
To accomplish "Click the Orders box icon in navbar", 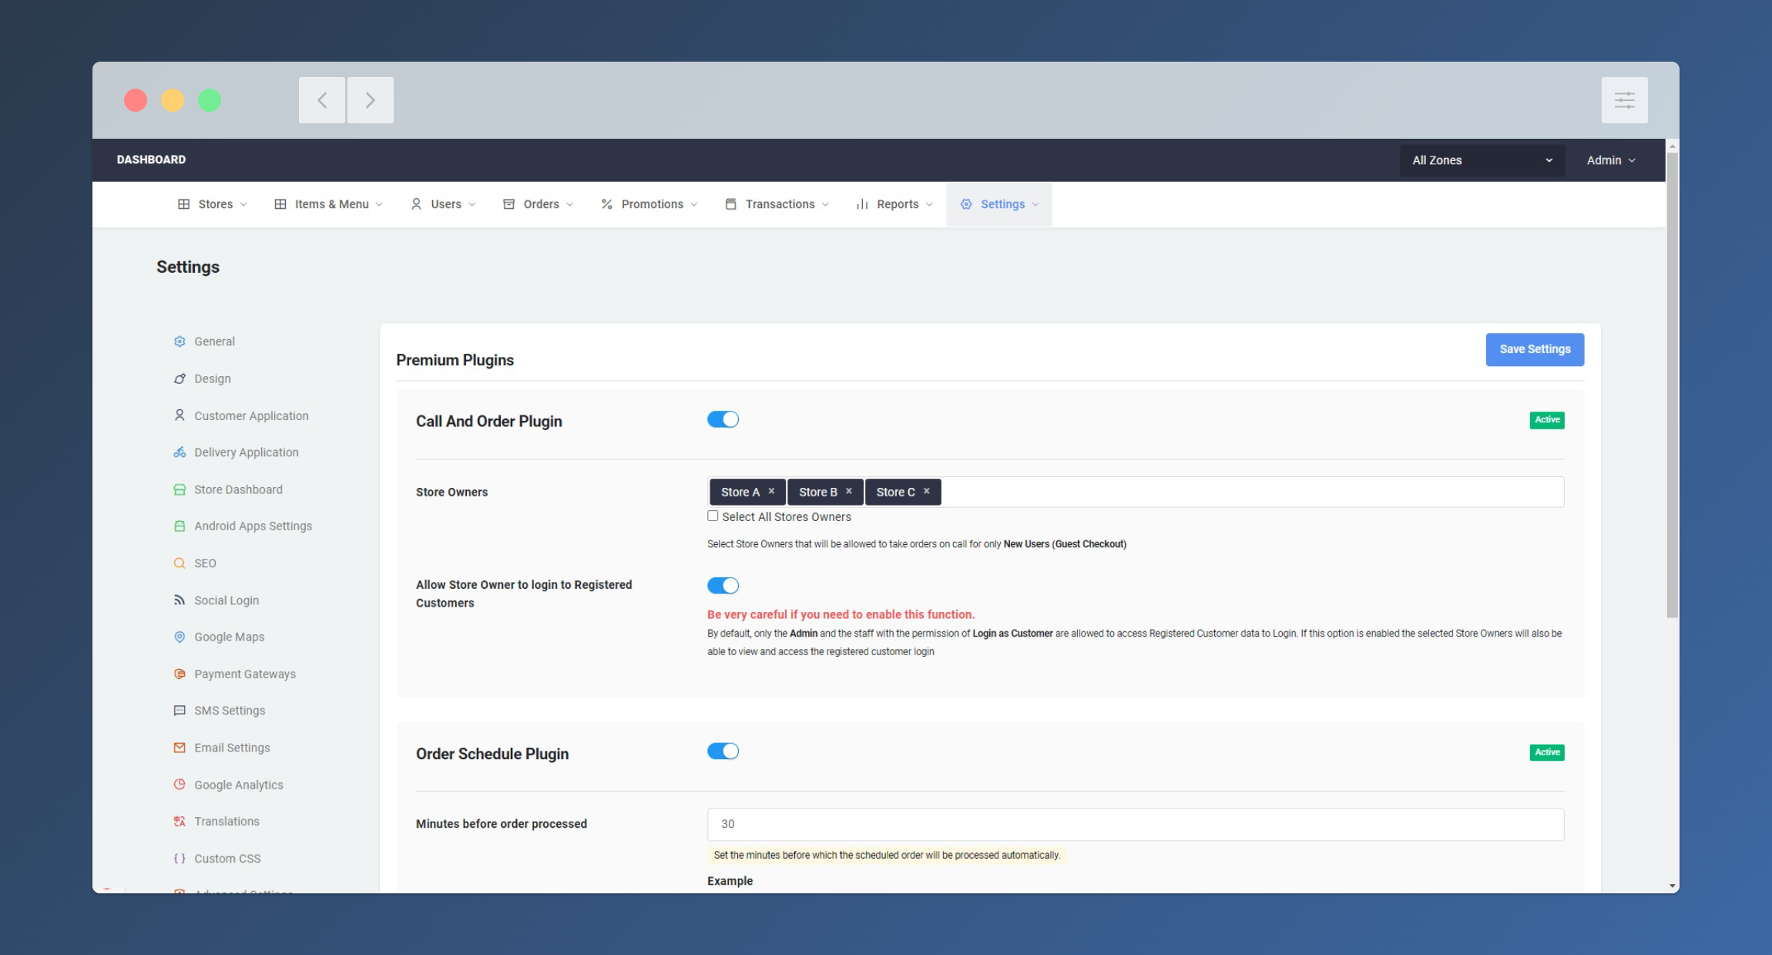I will [509, 204].
